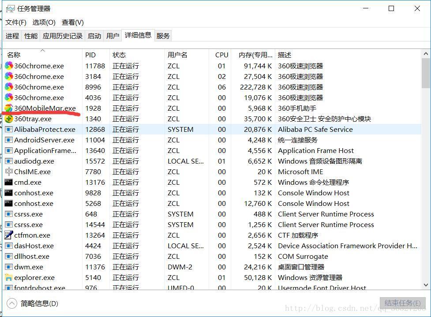Click the PID 13176 cell

95,183
